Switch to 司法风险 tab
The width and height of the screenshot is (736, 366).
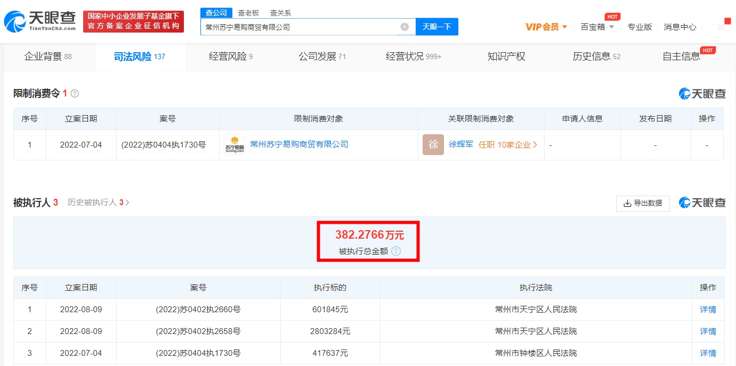click(140, 56)
